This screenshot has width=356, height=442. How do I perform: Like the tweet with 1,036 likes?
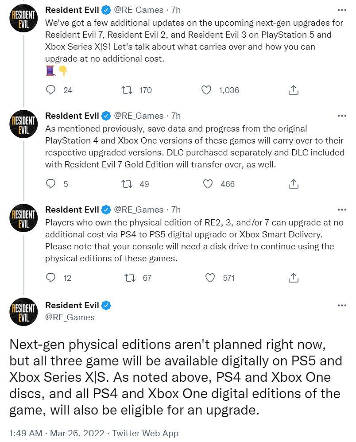206,90
